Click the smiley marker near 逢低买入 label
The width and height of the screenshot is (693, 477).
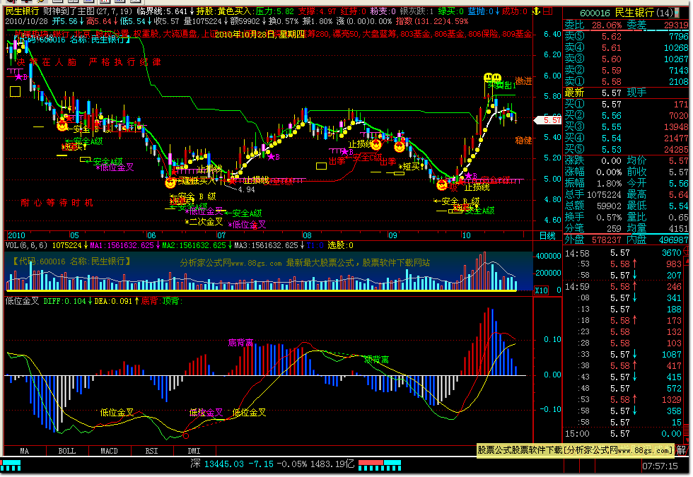(170, 182)
